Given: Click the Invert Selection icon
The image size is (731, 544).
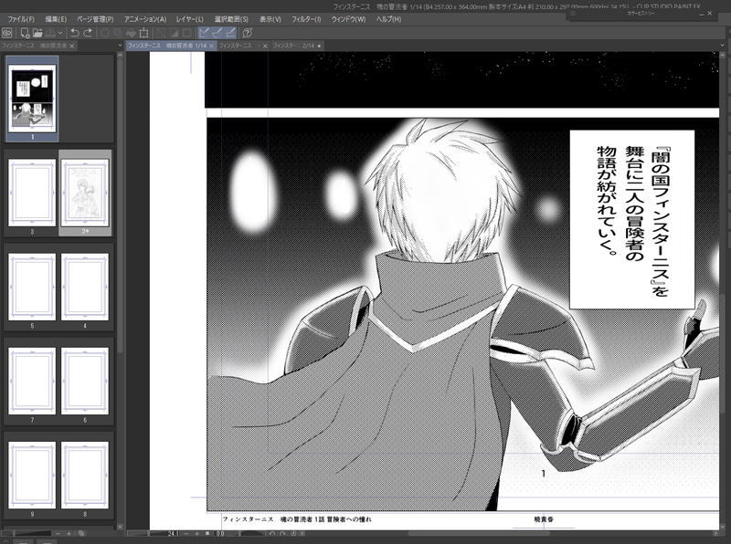Looking at the screenshot, I should point(174,33).
